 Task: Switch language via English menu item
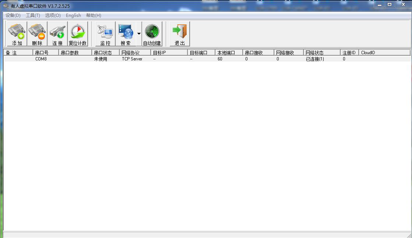73,15
